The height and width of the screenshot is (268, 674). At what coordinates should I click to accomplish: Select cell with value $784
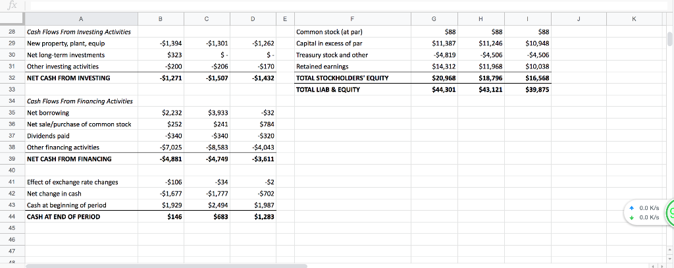click(x=253, y=124)
